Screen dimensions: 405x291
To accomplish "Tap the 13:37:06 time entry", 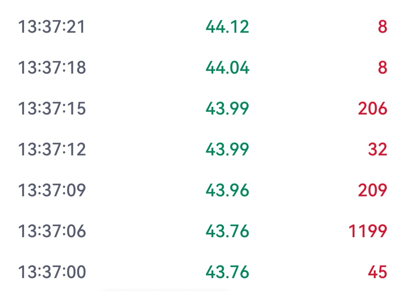I will click(52, 231).
